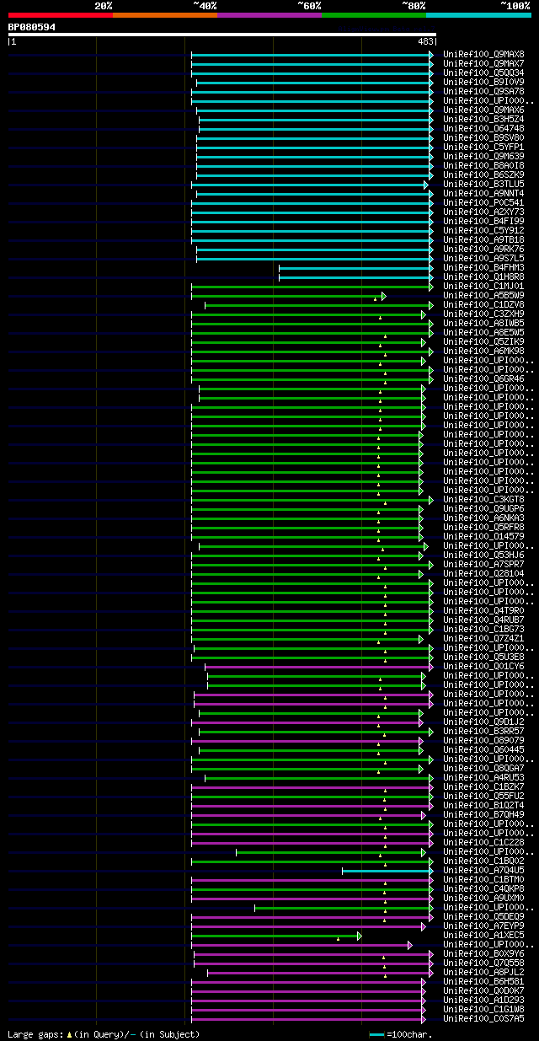Open hit UniRef100_Q28104
The image size is (539, 1041).
pos(485,574)
